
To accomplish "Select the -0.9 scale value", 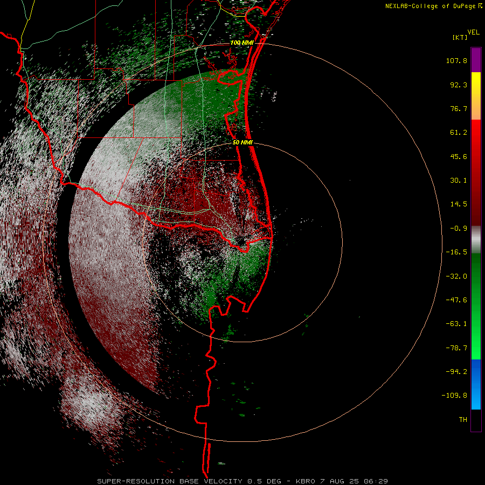I will 459,228.
